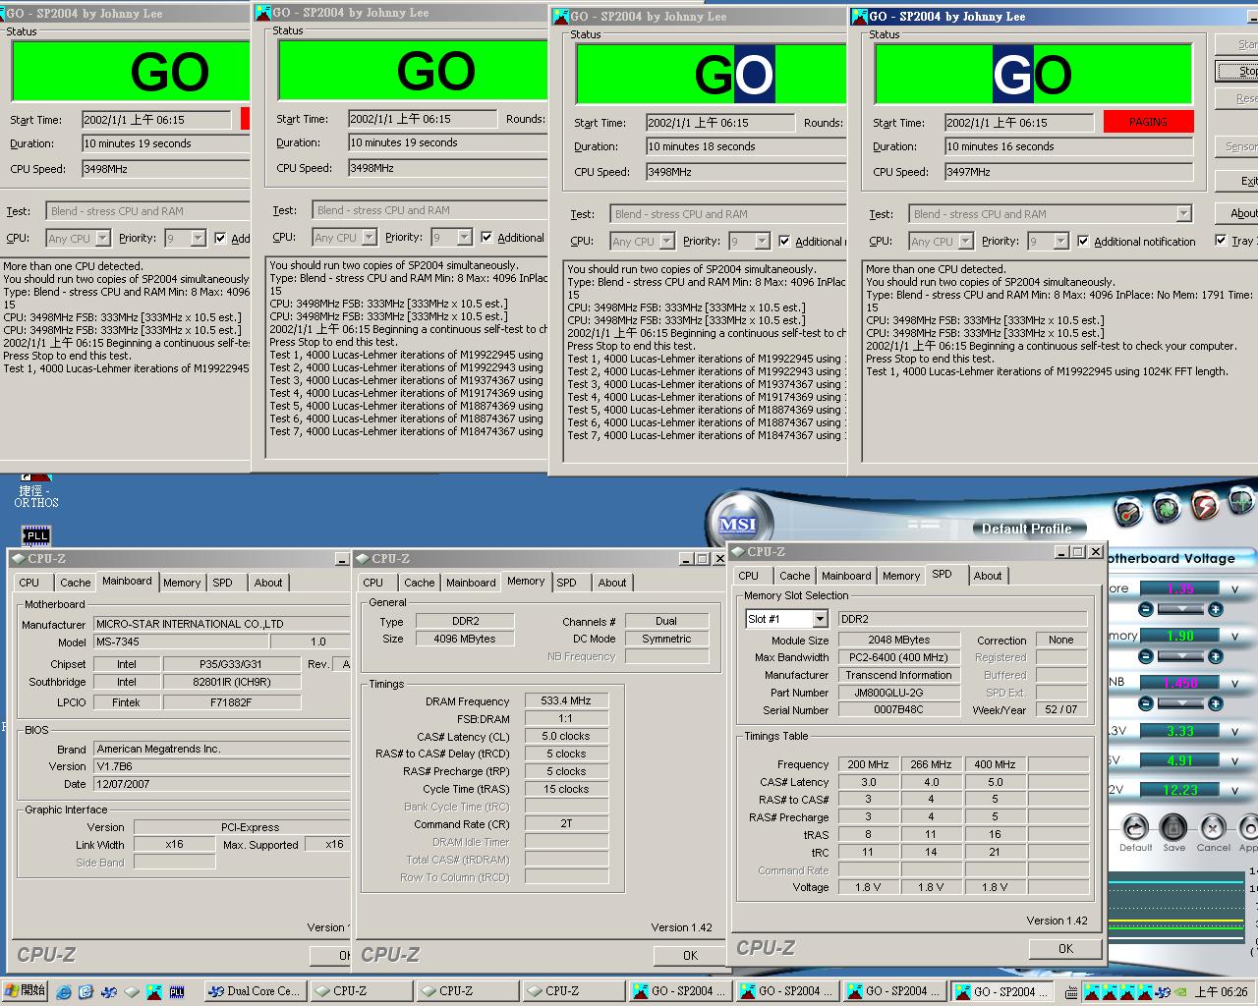Click the Start Time field in the rightmost SP2004 window
1258x1006 pixels.
pos(1019,123)
